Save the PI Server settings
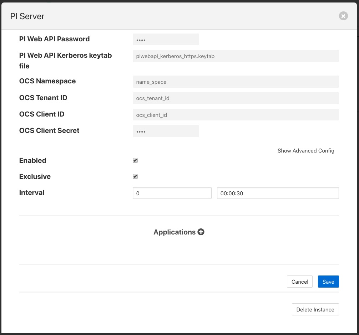Screen dimensions: 359x335 coord(328,282)
